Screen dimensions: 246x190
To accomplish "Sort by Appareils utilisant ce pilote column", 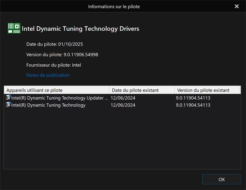I will pyautogui.click(x=57, y=90).
